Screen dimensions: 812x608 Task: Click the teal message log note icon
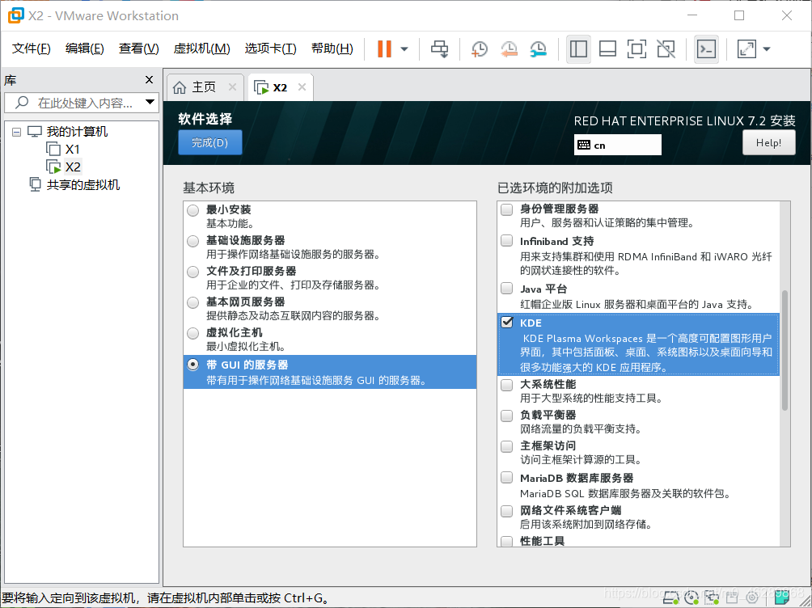pos(782,597)
